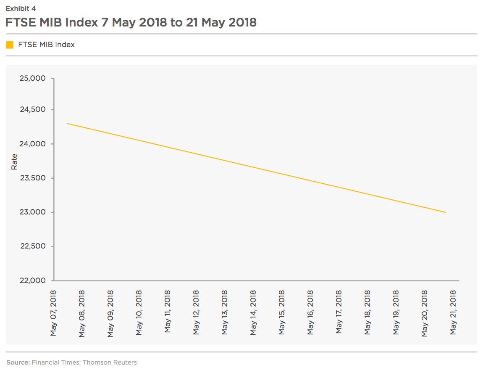Click the May 07, 2018 date label
The image size is (483, 373).
[x=53, y=313]
